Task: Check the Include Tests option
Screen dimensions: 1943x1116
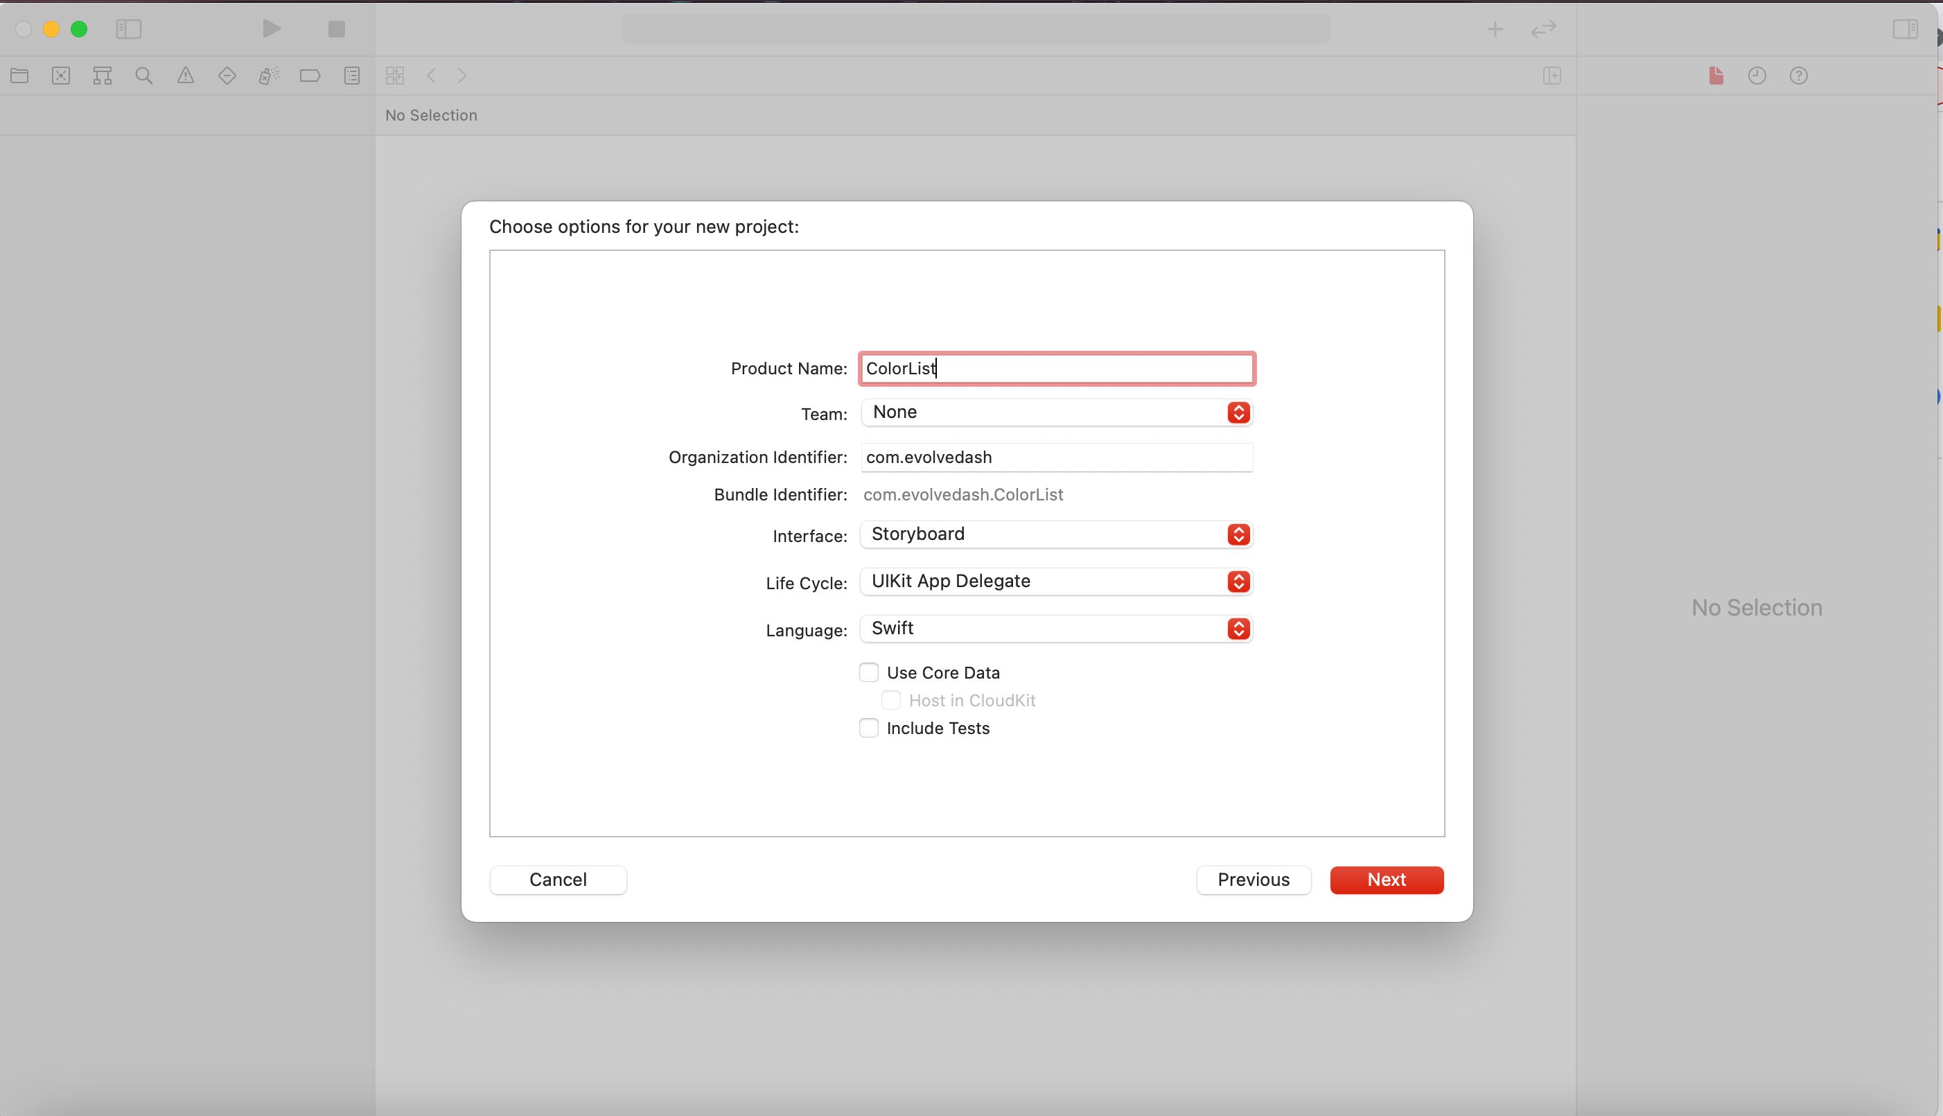Action: [868, 728]
